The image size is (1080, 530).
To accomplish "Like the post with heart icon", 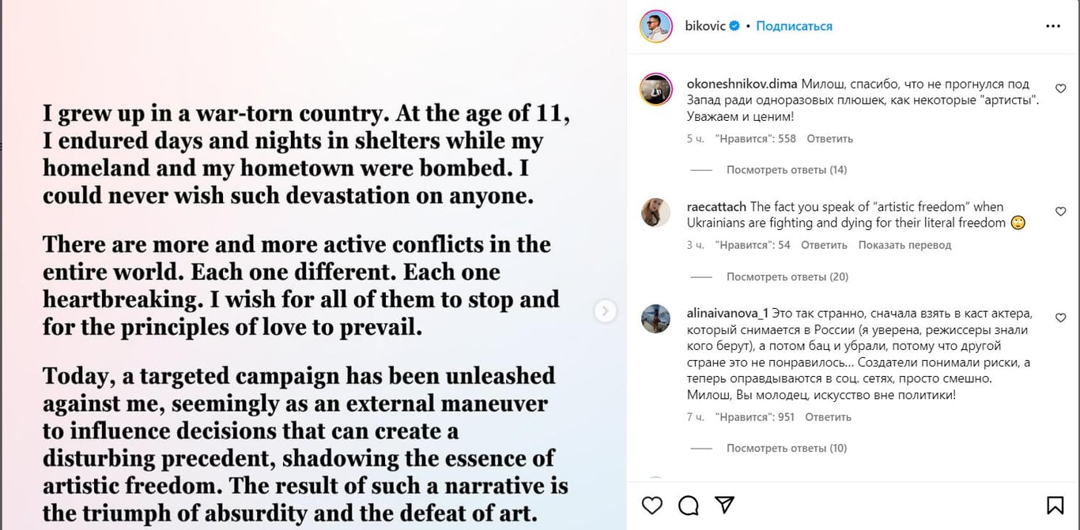I will click(x=651, y=505).
